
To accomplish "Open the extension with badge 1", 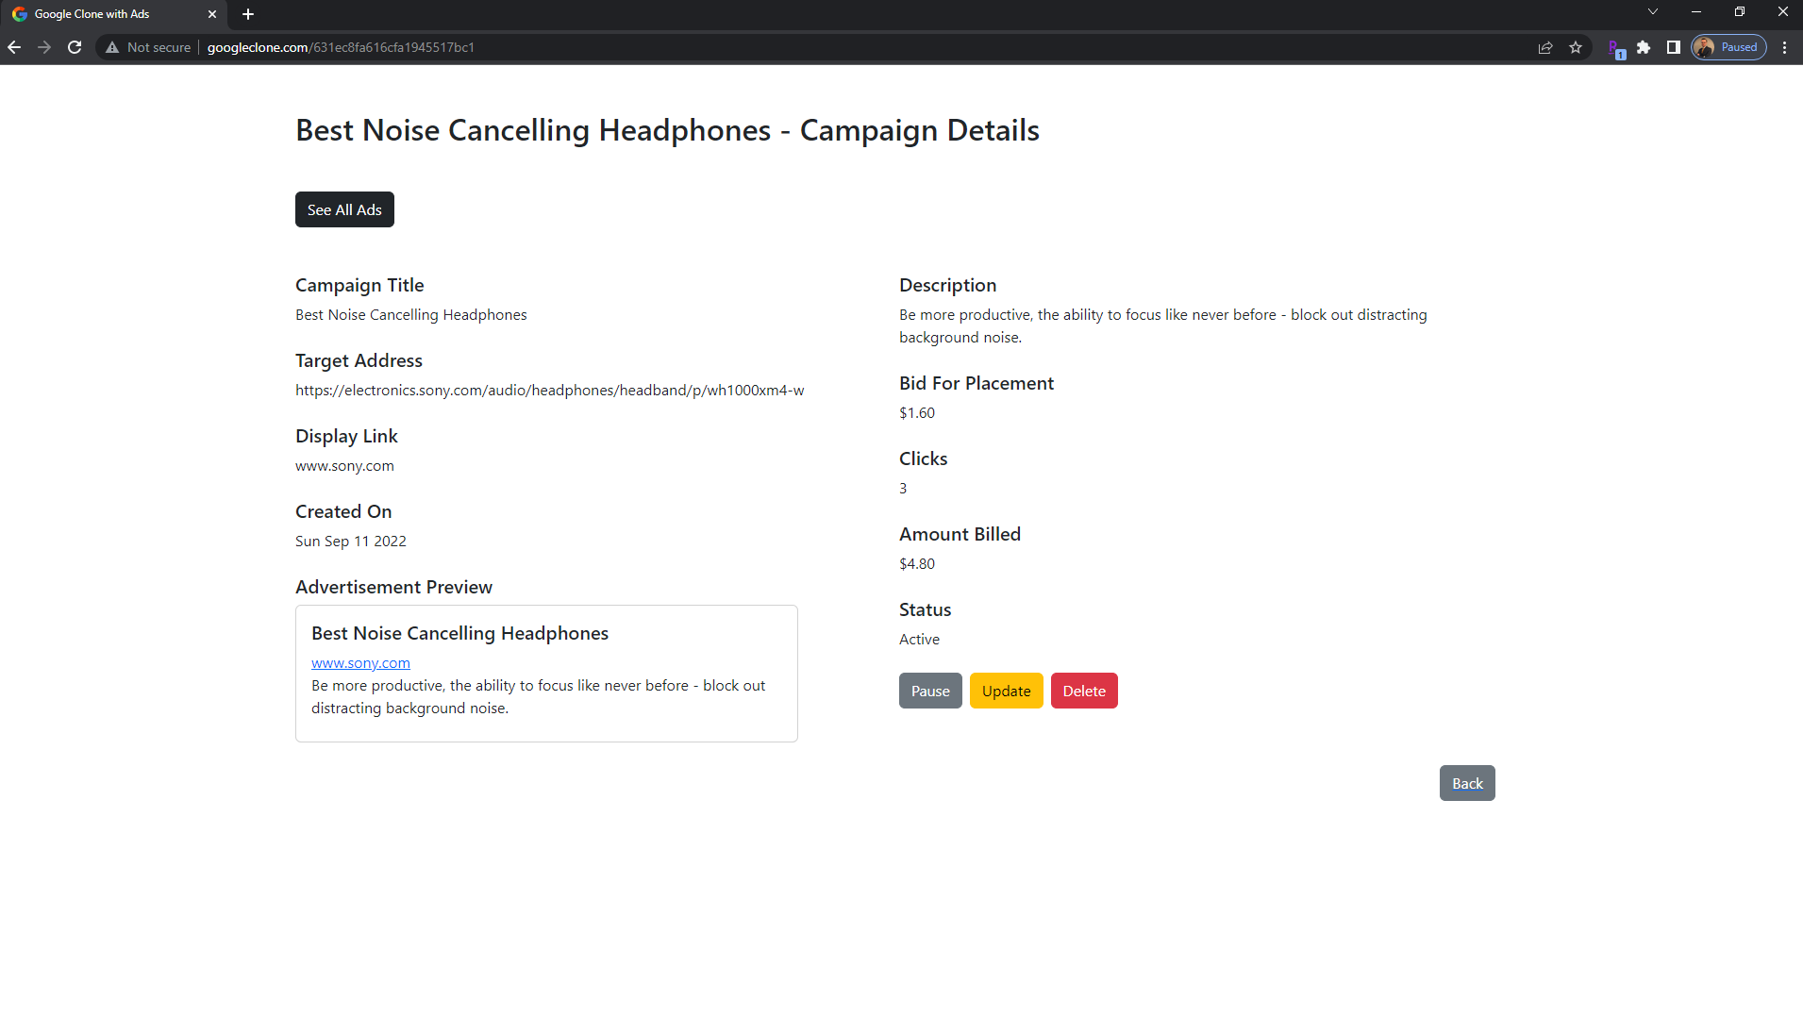I will pyautogui.click(x=1616, y=48).
